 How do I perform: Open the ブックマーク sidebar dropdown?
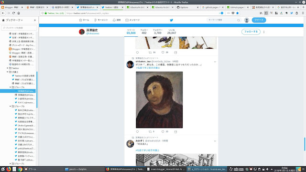(14, 20)
